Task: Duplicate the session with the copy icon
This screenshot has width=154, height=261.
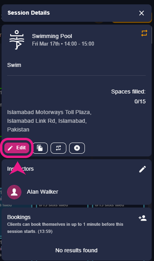Action: click(40, 148)
